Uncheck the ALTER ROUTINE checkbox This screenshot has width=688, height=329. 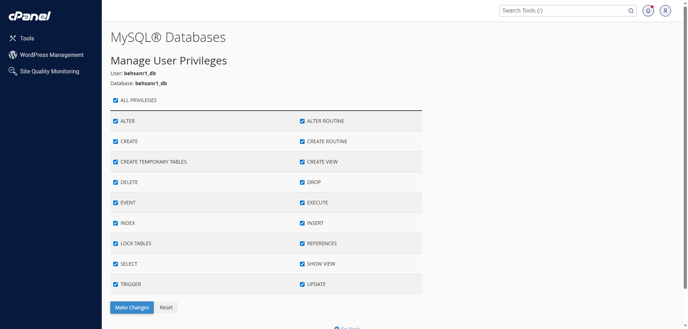point(302,121)
